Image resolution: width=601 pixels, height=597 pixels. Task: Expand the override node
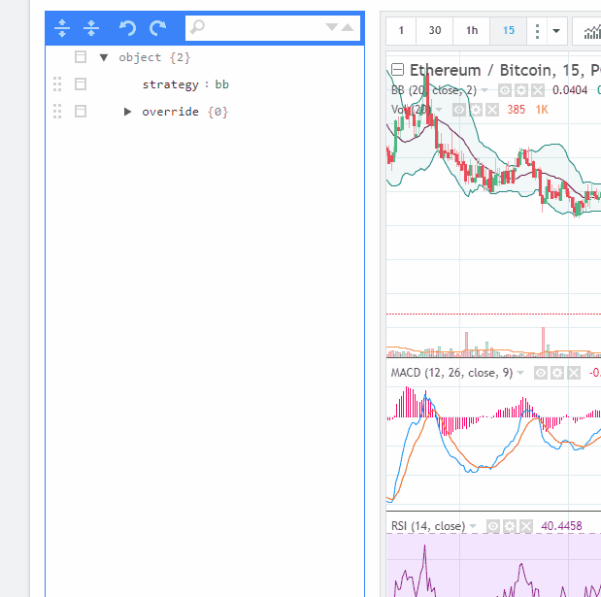pos(127,112)
